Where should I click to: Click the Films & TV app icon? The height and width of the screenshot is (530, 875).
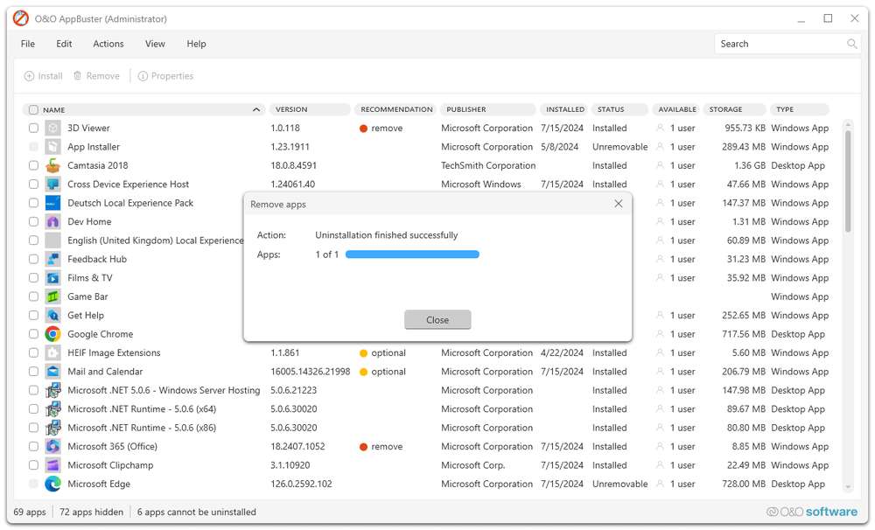[53, 278]
